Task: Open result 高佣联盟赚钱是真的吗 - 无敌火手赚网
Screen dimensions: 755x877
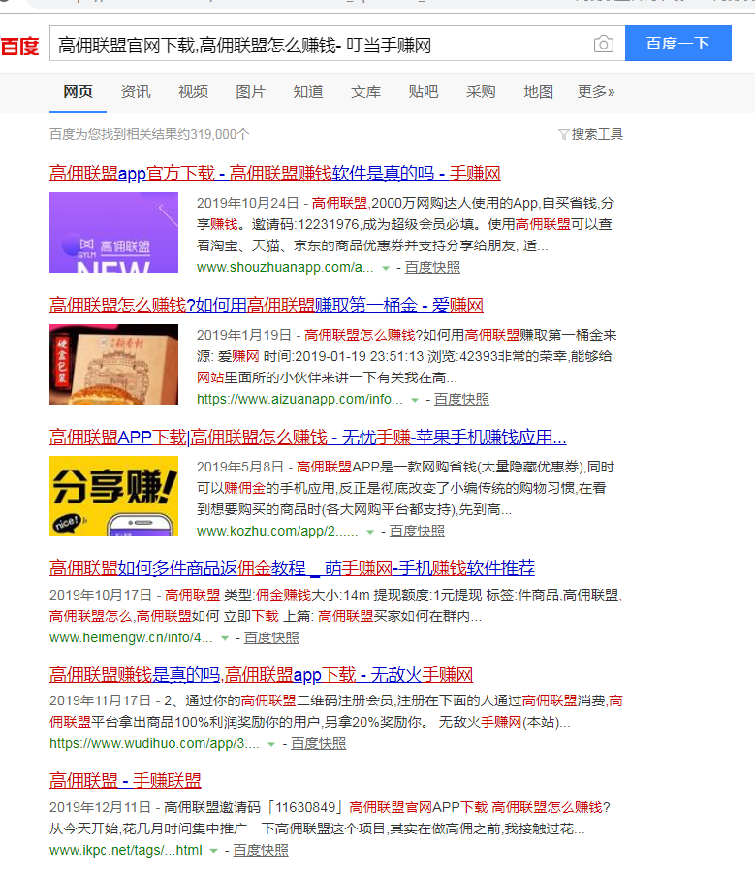Action: (261, 675)
